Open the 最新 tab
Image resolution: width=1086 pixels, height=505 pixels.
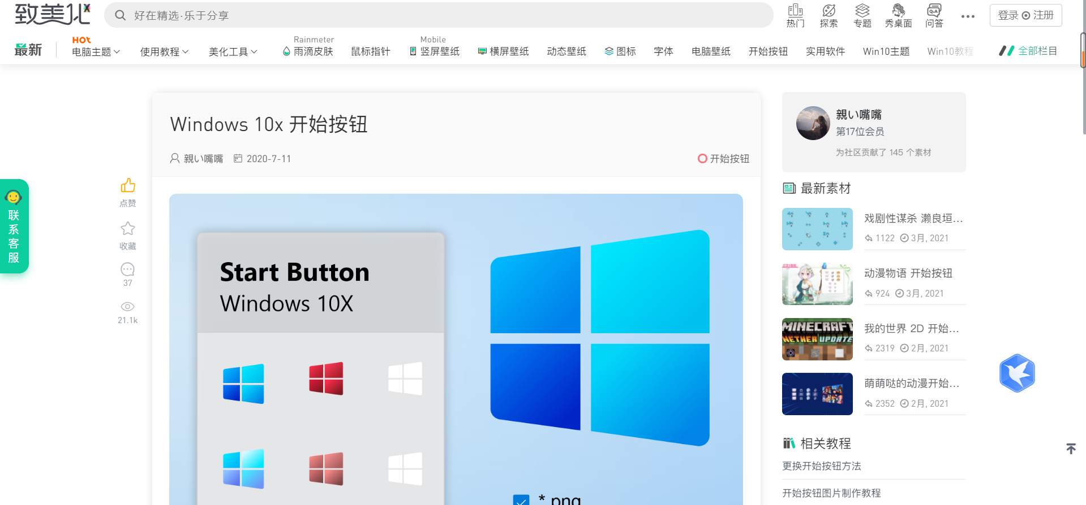pyautogui.click(x=28, y=50)
